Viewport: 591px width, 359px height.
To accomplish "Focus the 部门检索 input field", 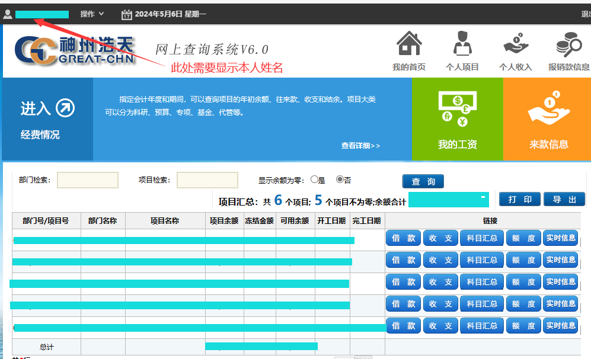I will pos(88,180).
